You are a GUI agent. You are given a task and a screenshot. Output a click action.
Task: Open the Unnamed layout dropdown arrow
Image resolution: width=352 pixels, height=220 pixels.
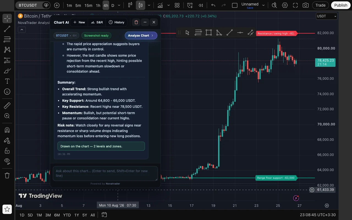coord(263,5)
